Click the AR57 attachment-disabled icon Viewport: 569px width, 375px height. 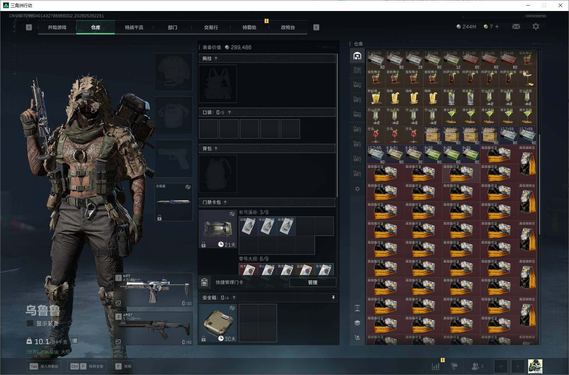coord(118,342)
